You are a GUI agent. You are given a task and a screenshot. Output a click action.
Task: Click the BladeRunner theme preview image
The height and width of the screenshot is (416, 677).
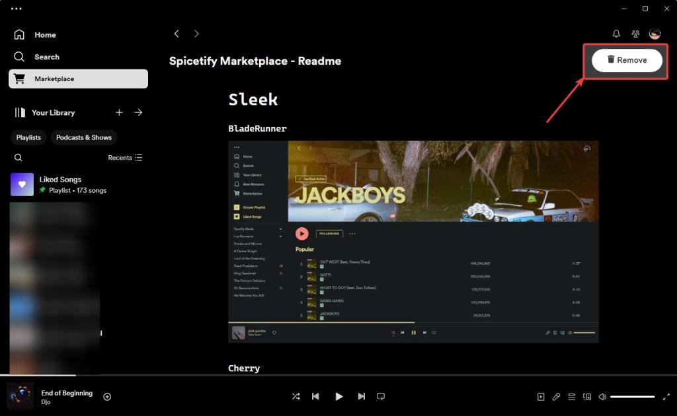pos(413,242)
